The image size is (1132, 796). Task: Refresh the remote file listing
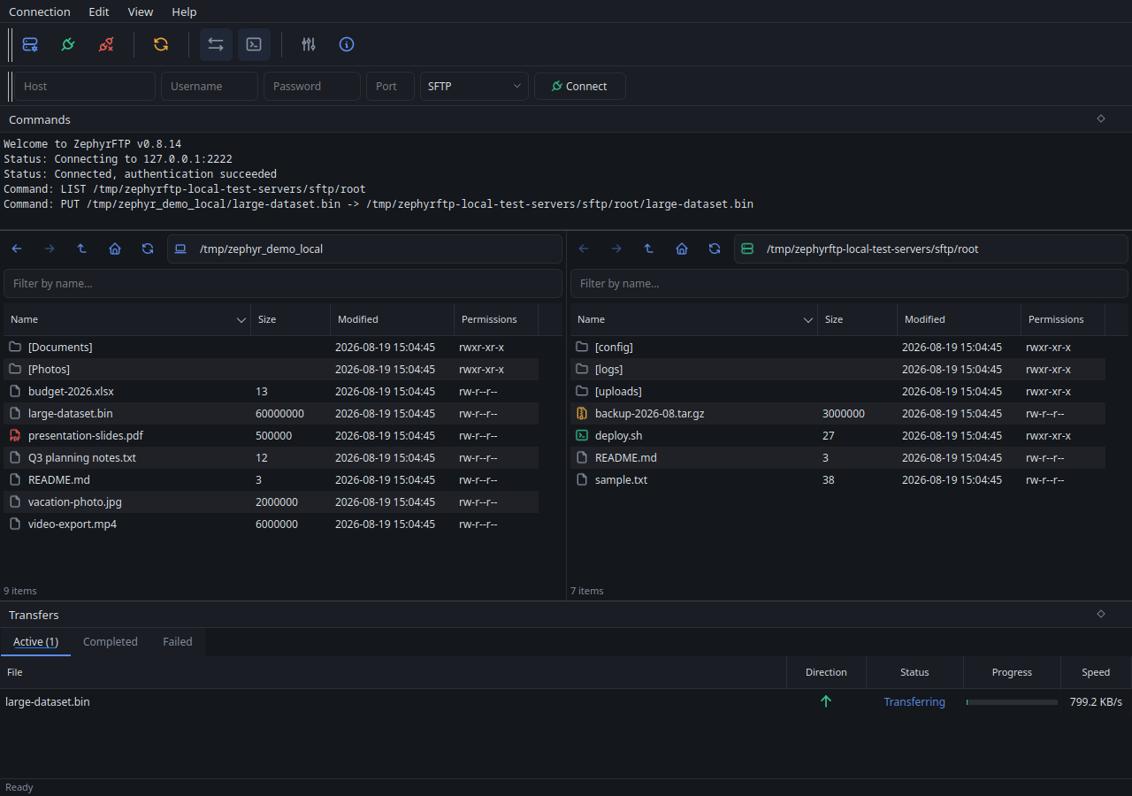pyautogui.click(x=715, y=249)
